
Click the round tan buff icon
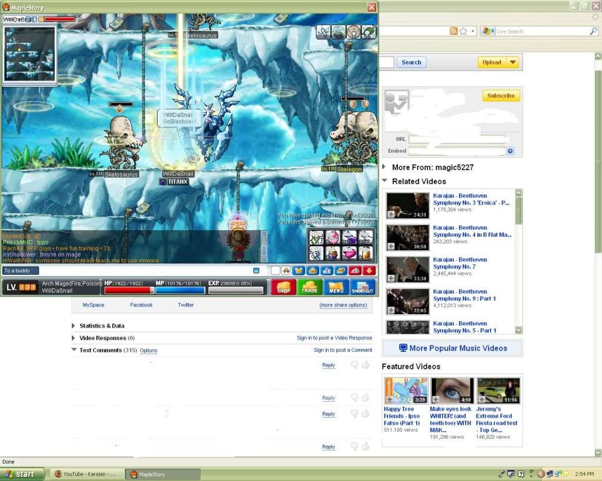[x=353, y=32]
